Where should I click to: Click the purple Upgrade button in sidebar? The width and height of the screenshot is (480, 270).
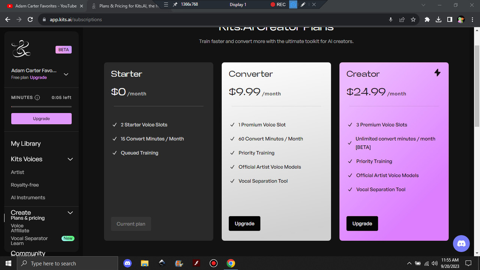(41, 119)
